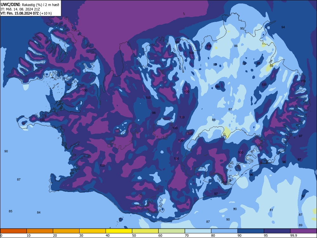Image resolution: width=317 pixels, height=238 pixels.
Task: Click the pale blue 70–80 legend swatch
Action: tap(198, 231)
